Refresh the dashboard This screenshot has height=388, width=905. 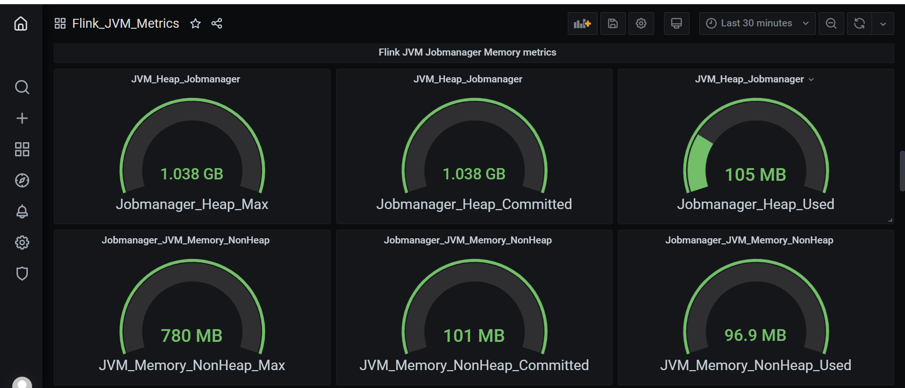(859, 24)
